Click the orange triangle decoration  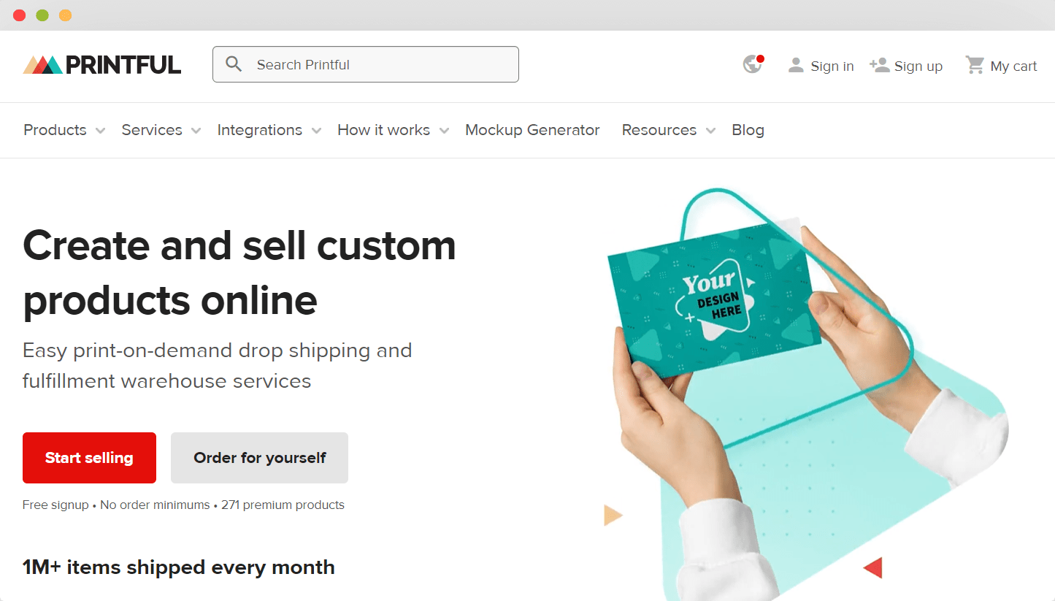[x=613, y=516]
